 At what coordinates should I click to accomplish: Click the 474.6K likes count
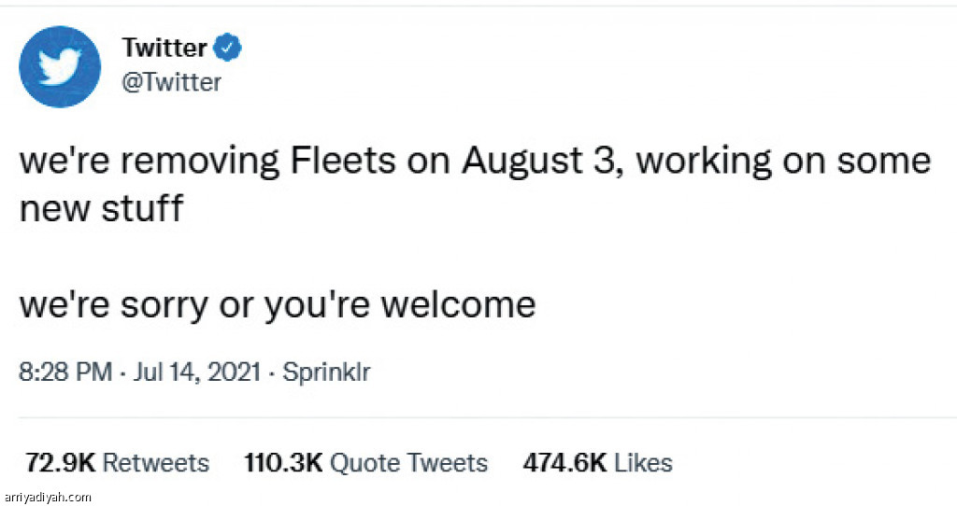pos(563,462)
